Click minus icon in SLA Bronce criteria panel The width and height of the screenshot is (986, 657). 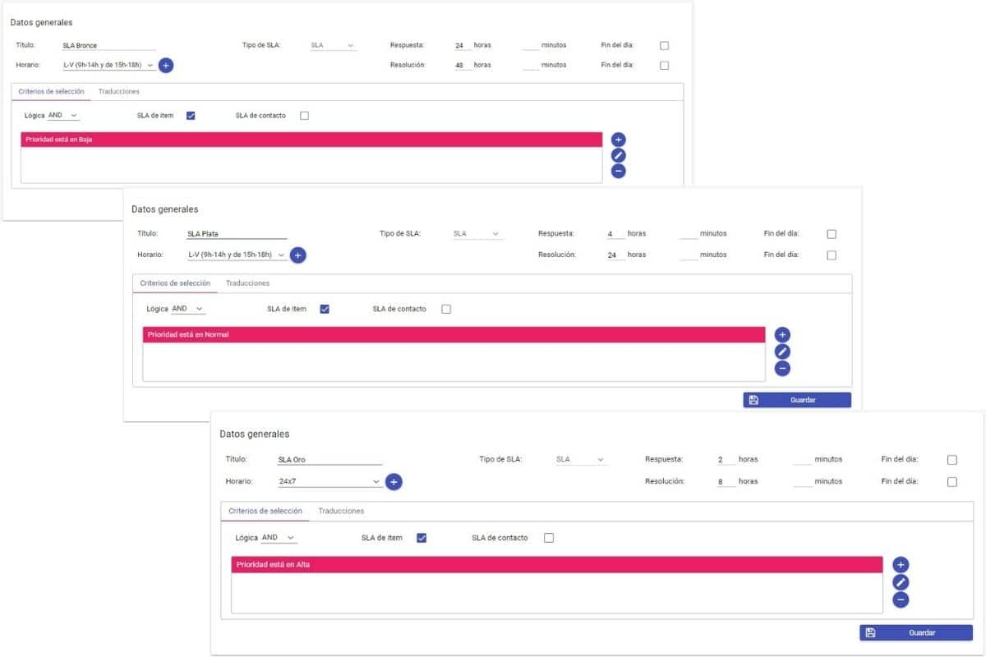click(x=619, y=171)
